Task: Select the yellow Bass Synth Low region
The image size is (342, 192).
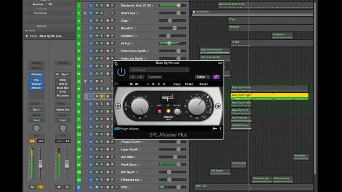Action: pos(269,96)
